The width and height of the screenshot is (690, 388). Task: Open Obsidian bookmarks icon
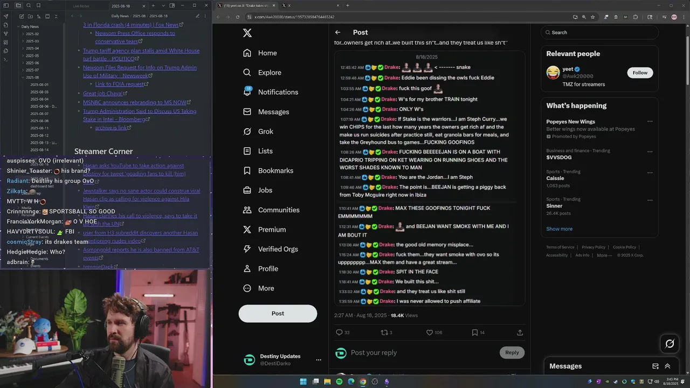39,5
